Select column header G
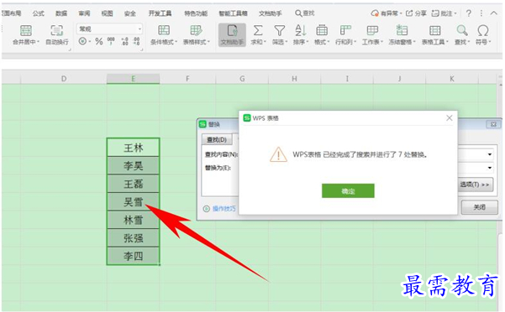505x312 pixels. coord(242,79)
